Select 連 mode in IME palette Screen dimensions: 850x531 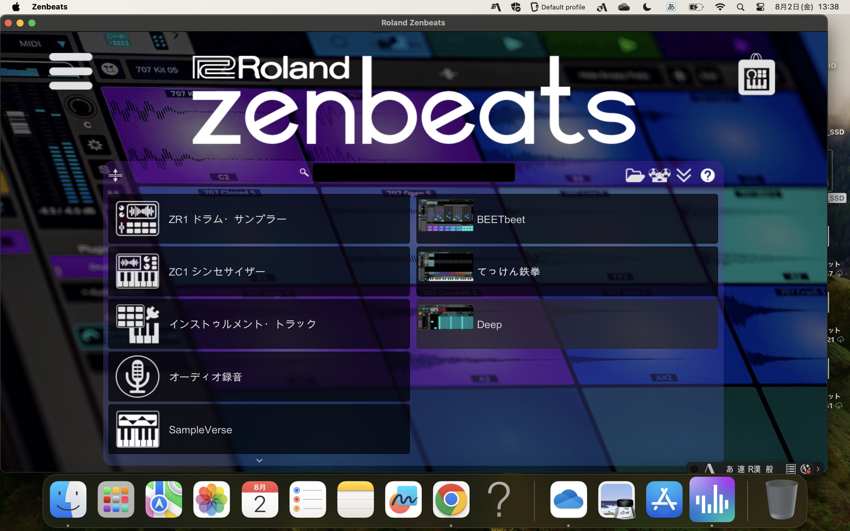[741, 469]
